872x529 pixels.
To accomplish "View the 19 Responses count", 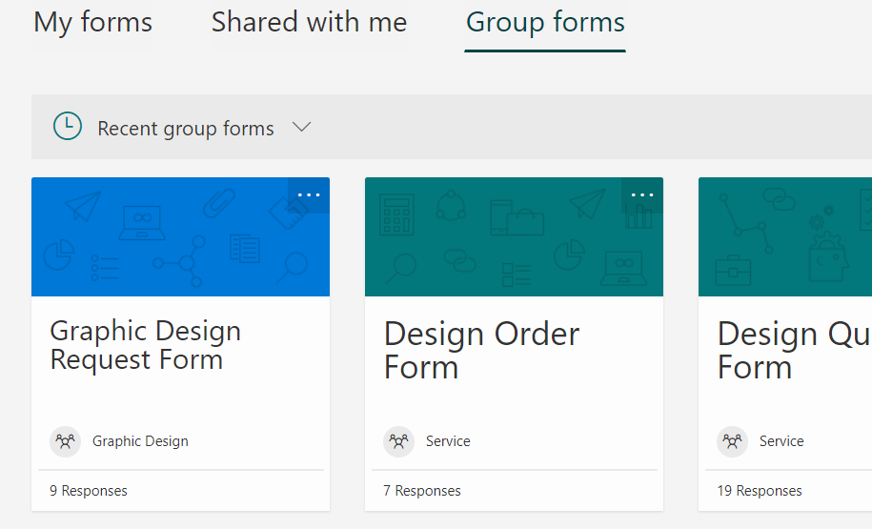I will [x=760, y=491].
